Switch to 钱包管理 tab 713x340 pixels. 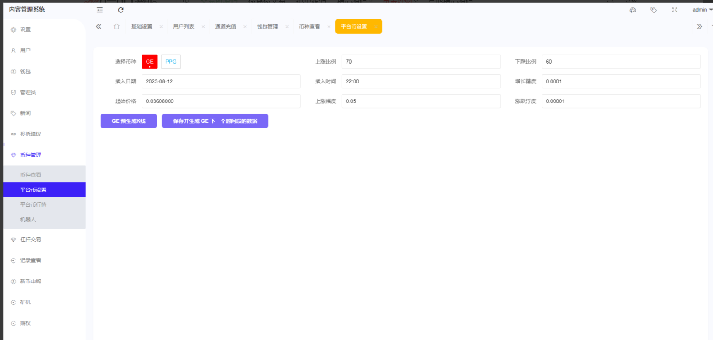tap(267, 26)
